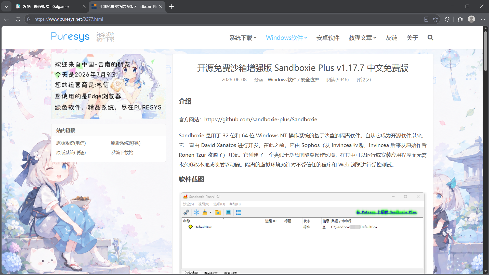Click the address bar URL

pos(69,19)
